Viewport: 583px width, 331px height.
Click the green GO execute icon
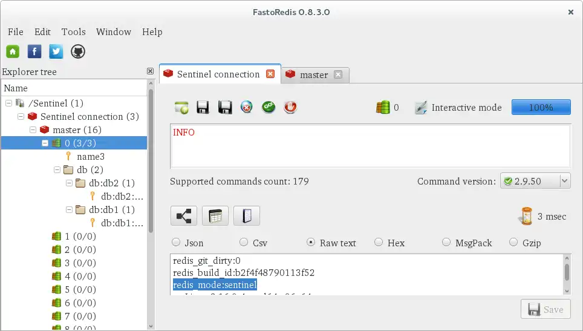tap(269, 108)
